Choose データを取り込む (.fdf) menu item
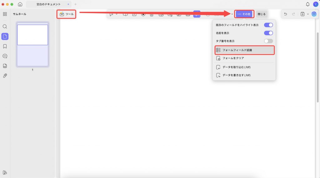 click(244, 67)
